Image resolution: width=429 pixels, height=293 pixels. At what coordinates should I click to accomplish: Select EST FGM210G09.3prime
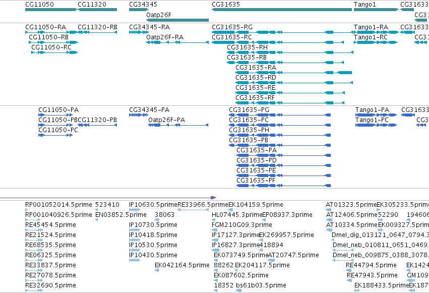(x=215, y=230)
